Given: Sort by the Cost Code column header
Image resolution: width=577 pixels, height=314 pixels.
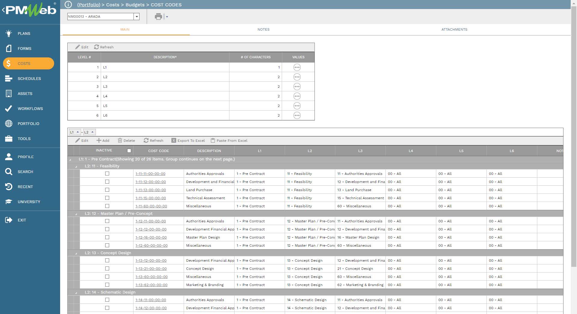Looking at the screenshot, I should click(x=158, y=151).
